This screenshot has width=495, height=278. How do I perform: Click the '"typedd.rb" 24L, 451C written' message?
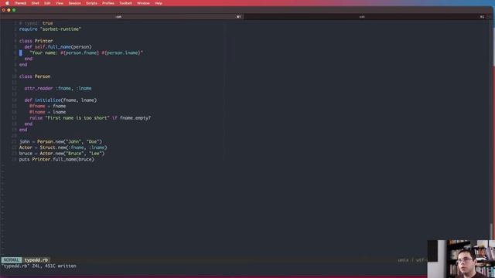(x=39, y=266)
